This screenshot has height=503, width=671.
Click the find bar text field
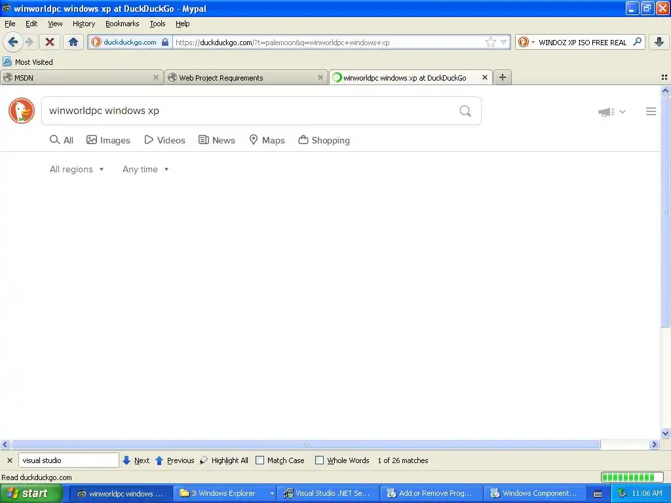coord(68,460)
